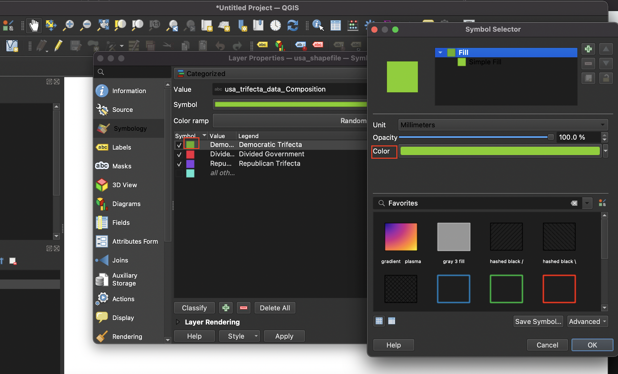Click the green Color bar

point(500,151)
